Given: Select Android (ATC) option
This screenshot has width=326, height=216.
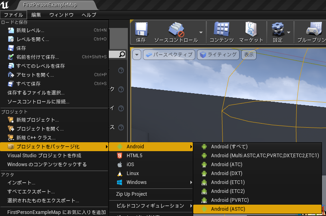Looking at the screenshot, I should pyautogui.click(x=257, y=165).
